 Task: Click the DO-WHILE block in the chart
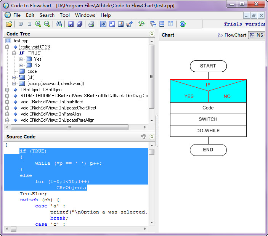pos(208,131)
